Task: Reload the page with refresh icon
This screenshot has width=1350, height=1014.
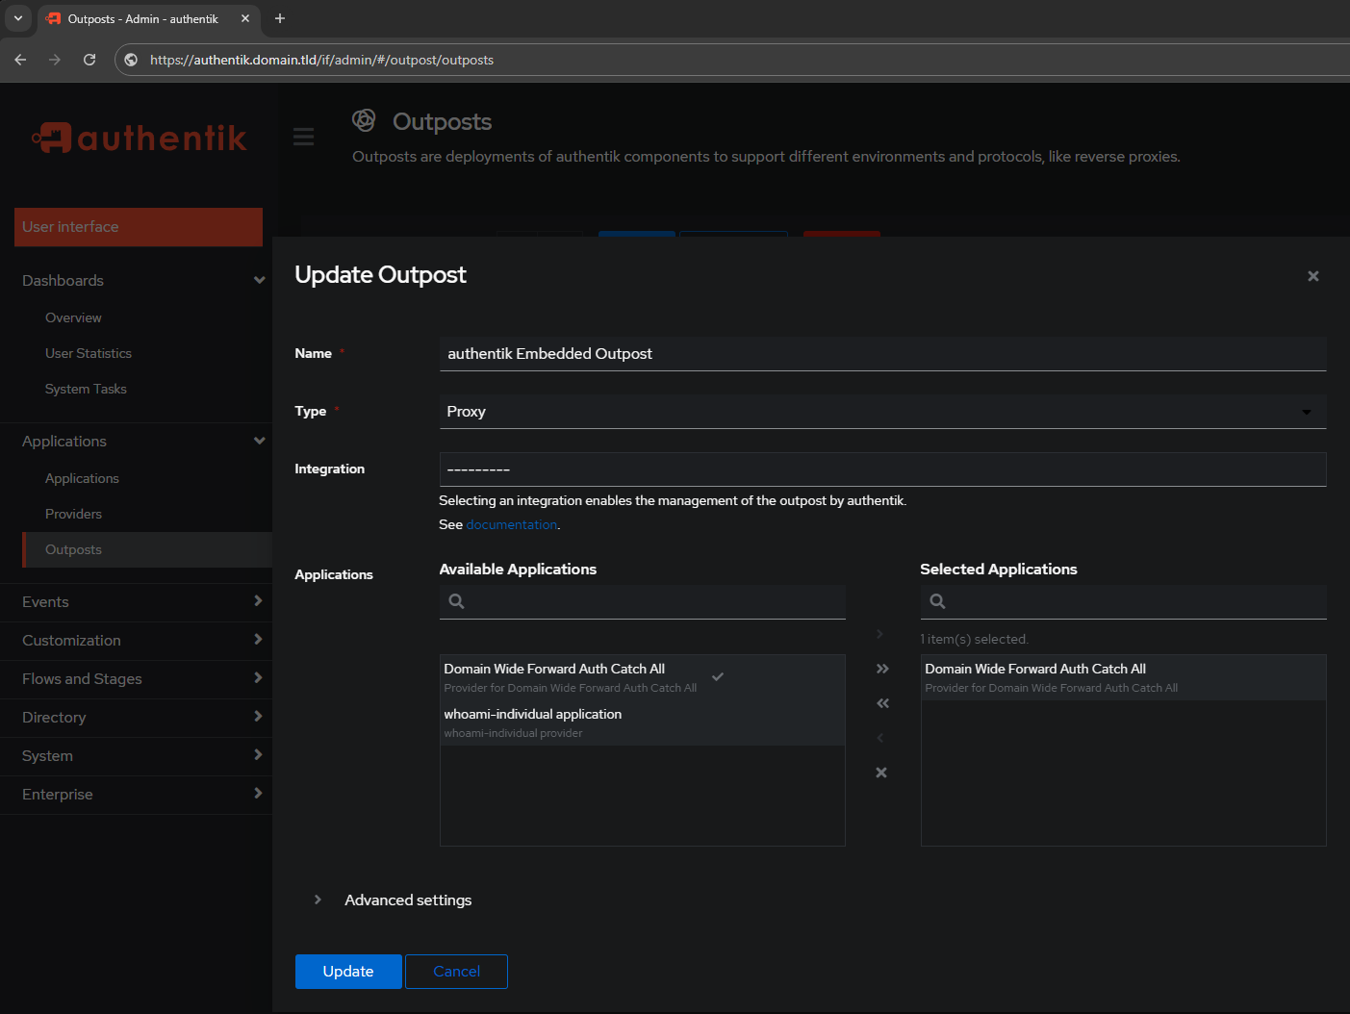Action: (89, 60)
